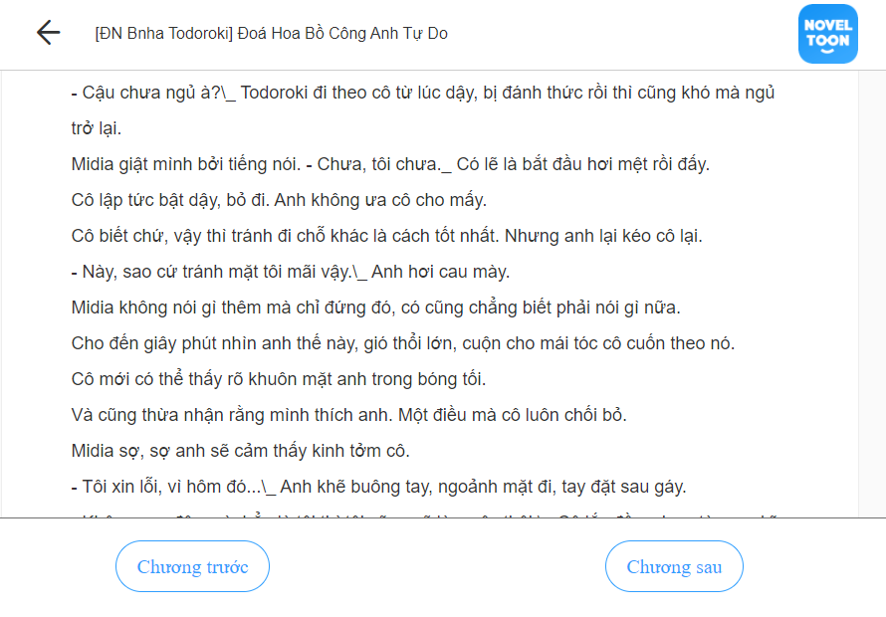886x617 pixels.
Task: Click the line starting "Cậu chưa ngủ à?"
Action: 423,93
